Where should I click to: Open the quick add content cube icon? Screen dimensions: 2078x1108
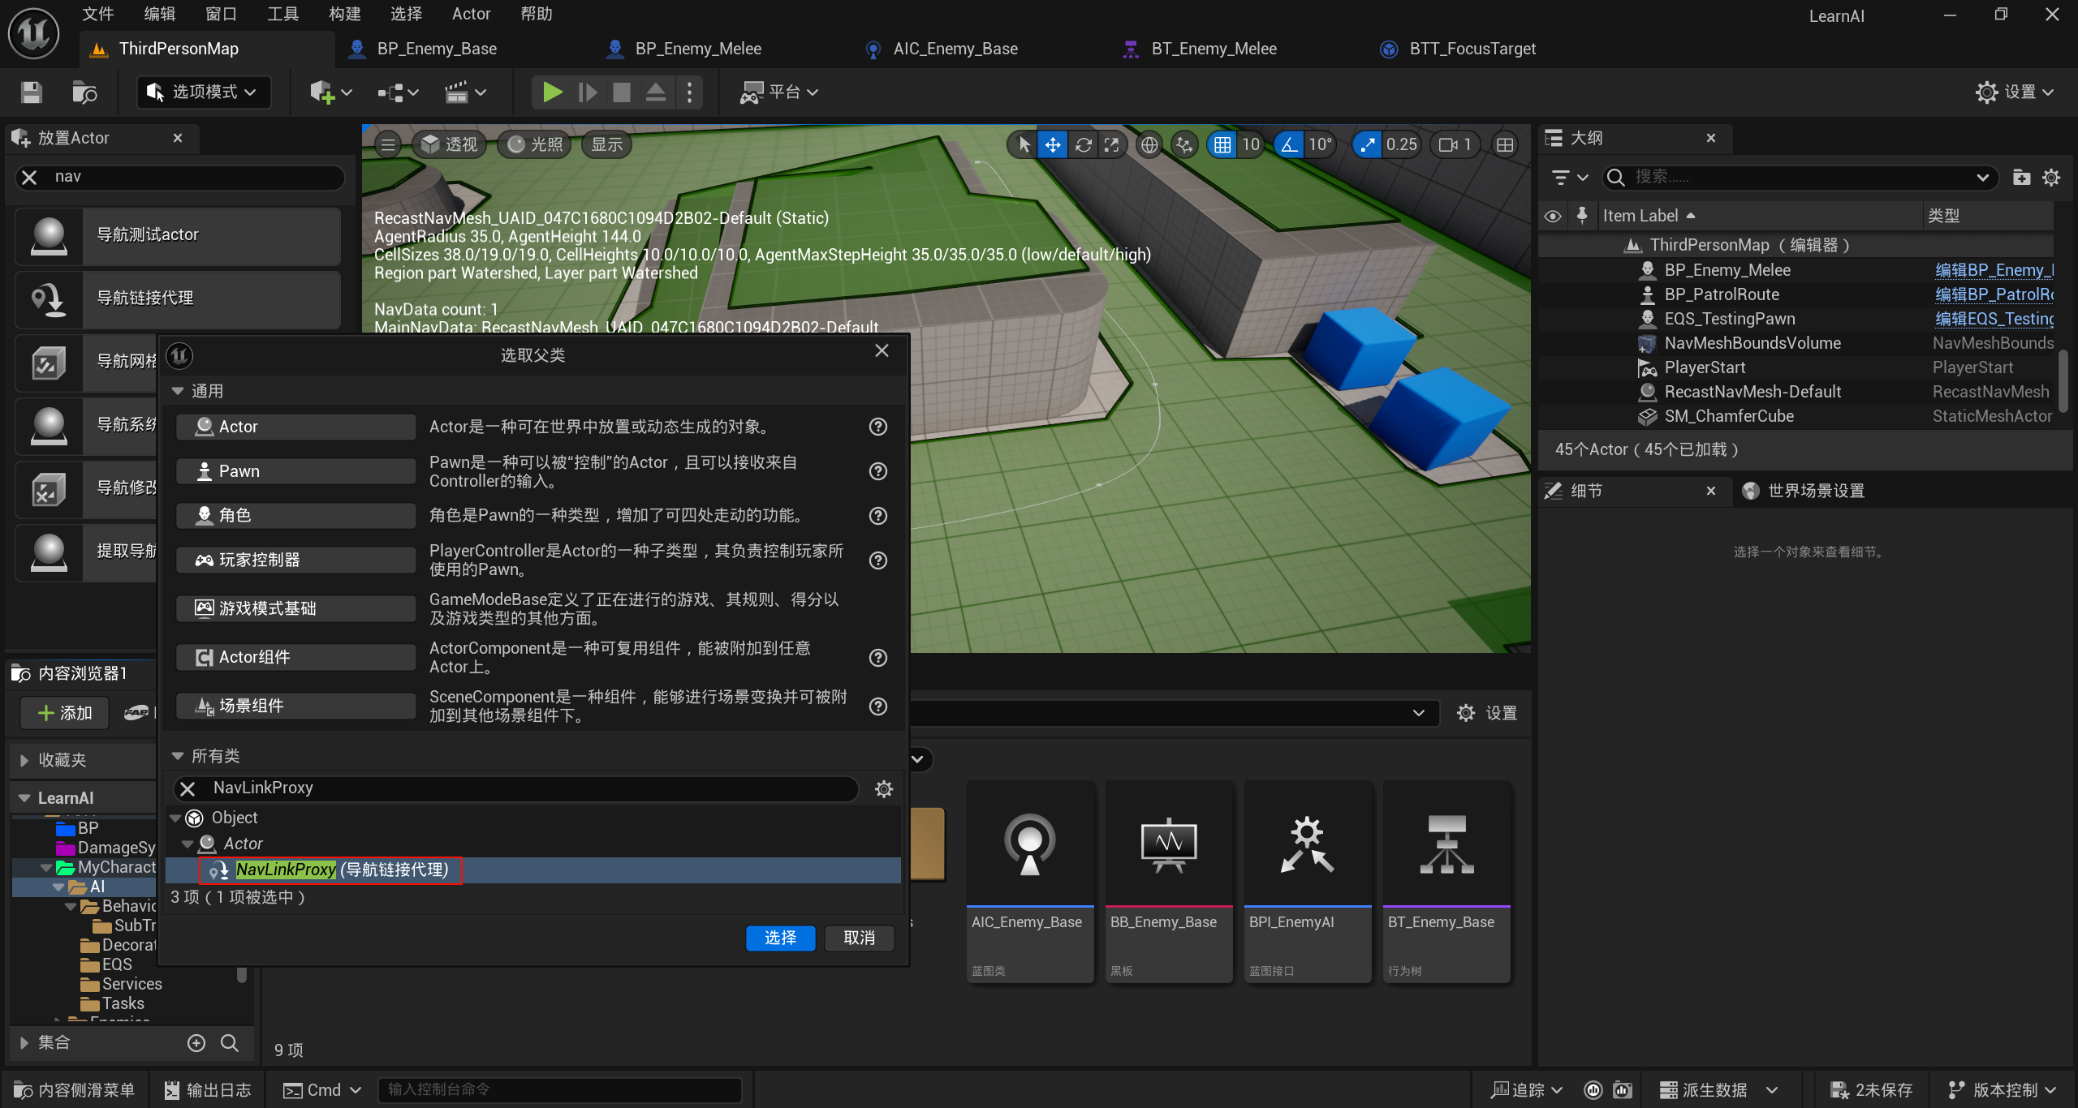click(322, 92)
